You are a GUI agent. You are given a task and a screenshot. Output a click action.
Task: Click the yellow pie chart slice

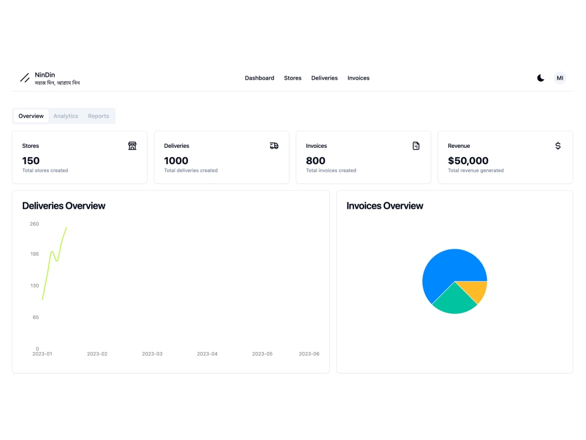click(476, 290)
